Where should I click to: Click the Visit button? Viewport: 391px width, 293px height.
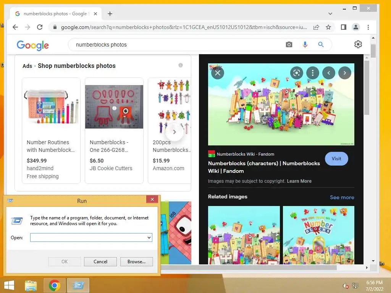tap(336, 159)
